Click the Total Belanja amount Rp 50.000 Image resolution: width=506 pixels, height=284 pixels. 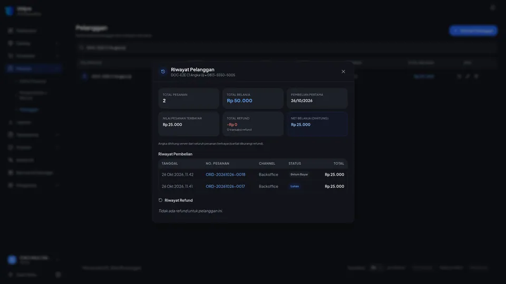tap(239, 101)
